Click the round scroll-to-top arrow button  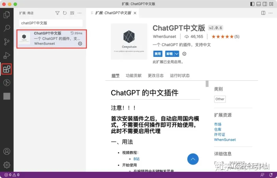tap(193, 159)
